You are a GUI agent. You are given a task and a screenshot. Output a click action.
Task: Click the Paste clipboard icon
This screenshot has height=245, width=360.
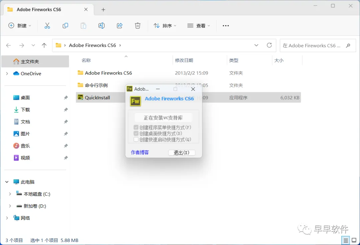83,26
